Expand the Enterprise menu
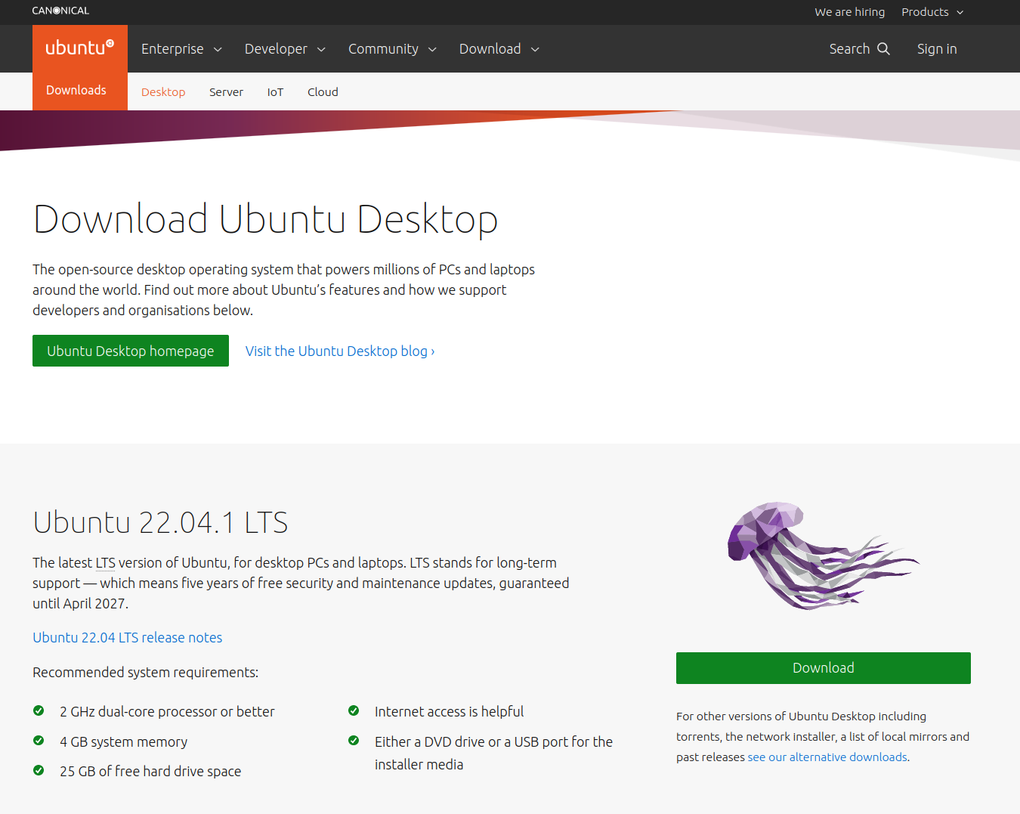Viewport: 1020px width, 814px height. pos(181,49)
